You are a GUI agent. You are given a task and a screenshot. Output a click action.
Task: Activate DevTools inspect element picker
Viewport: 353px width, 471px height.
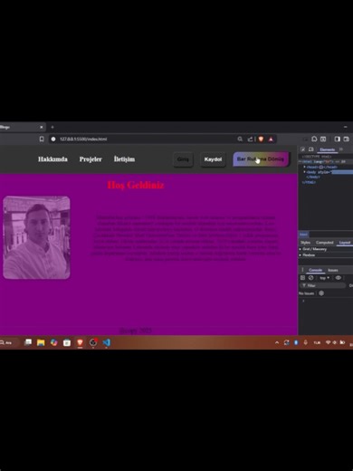(x=302, y=149)
